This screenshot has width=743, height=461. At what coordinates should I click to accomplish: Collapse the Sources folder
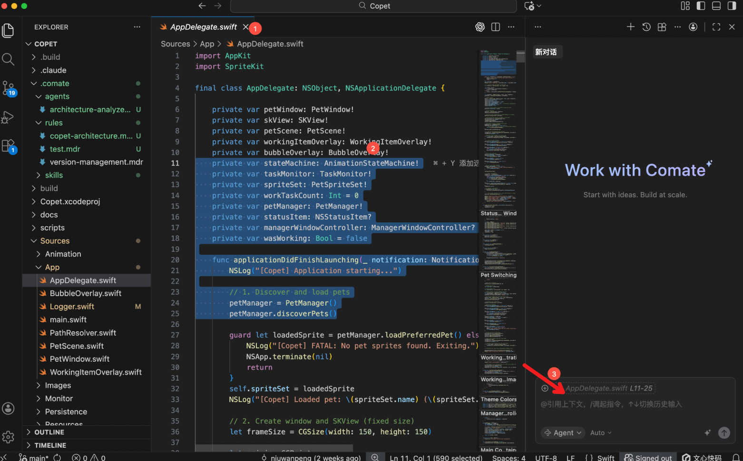(55, 241)
